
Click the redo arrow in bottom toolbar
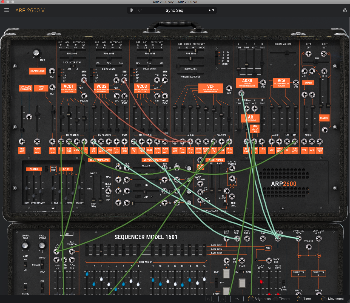(x=223, y=299)
